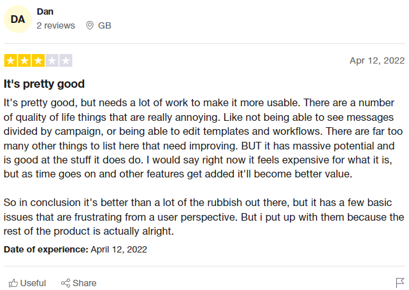This screenshot has height=290, width=409.
Task: Click the DA avatar circle
Action: point(18,19)
